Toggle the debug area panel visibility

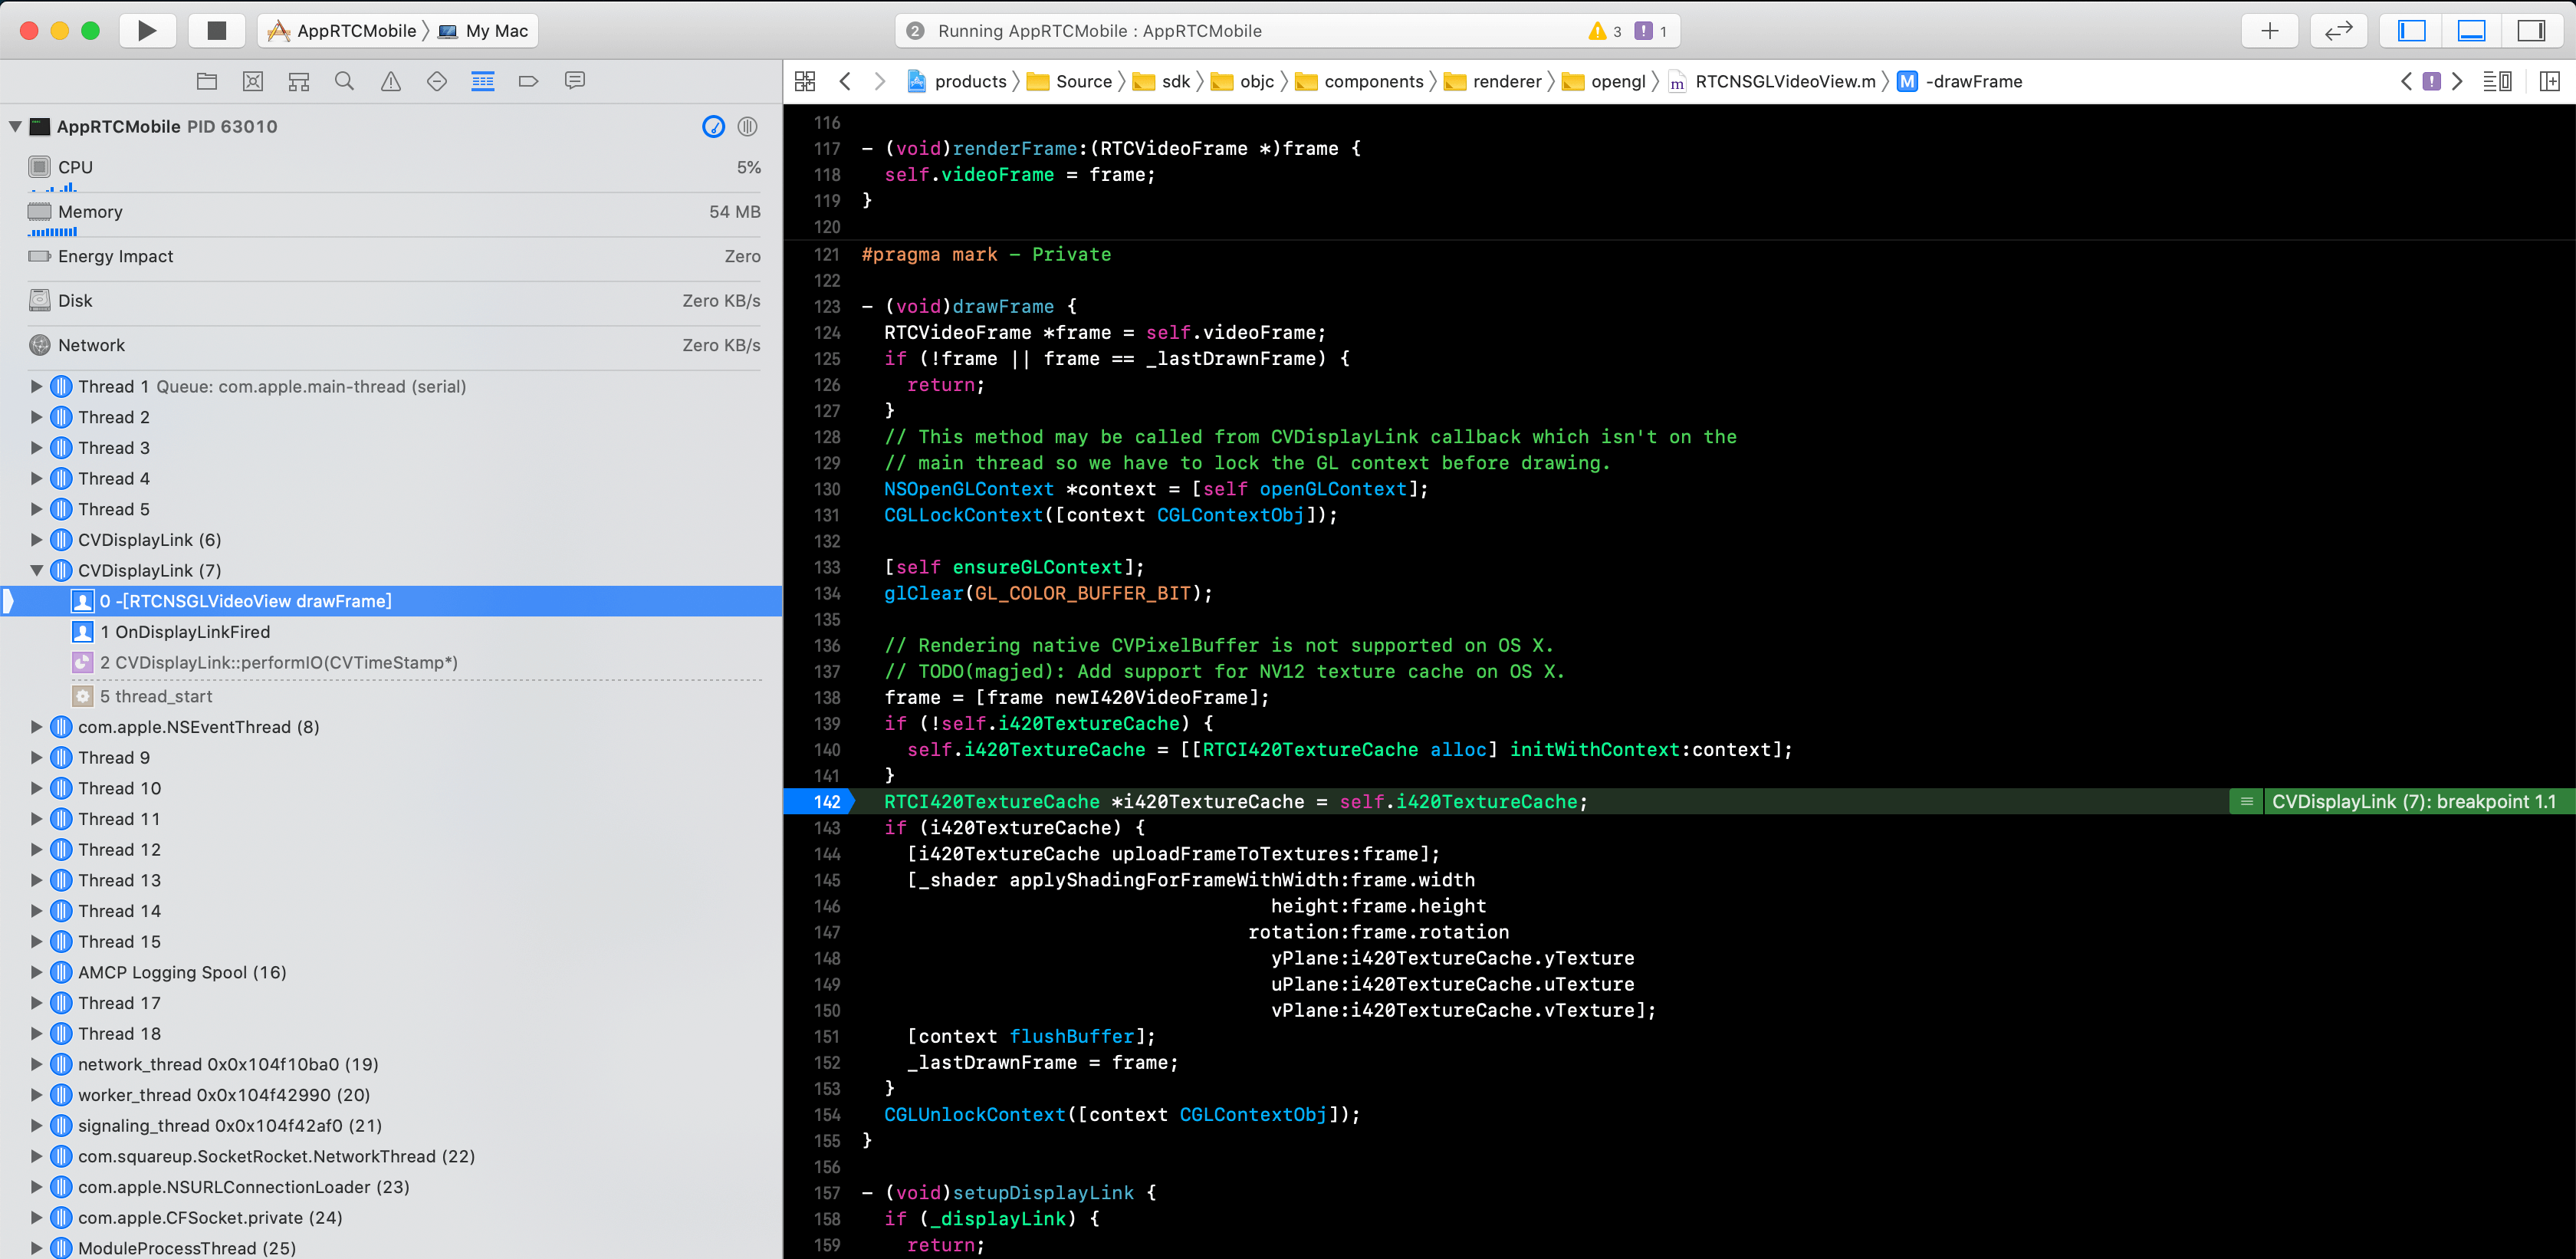(2471, 30)
